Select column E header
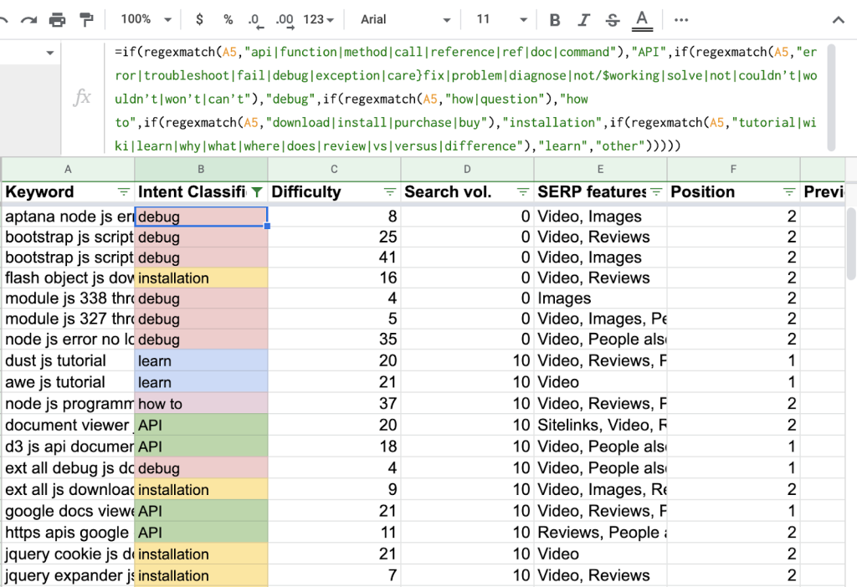857x587 pixels. tap(600, 169)
